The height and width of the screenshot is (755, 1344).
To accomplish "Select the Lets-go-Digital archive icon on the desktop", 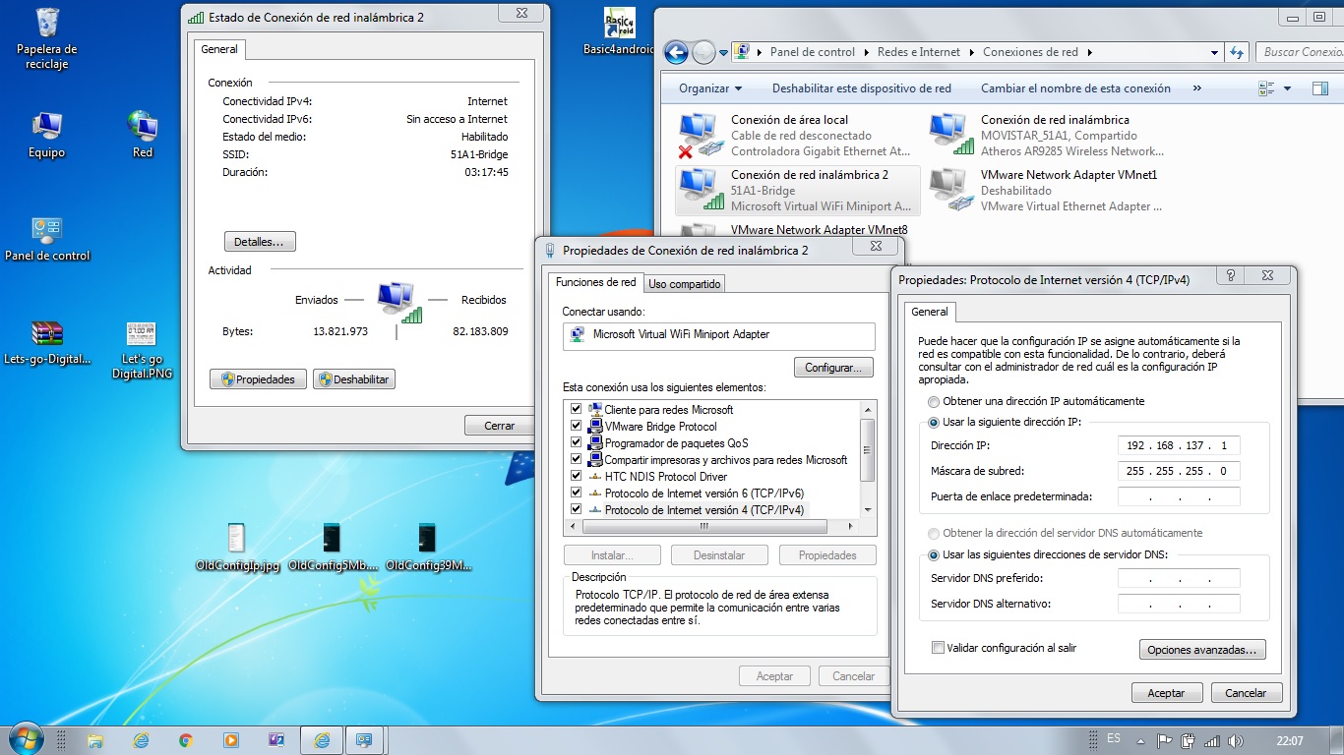I will 47,342.
